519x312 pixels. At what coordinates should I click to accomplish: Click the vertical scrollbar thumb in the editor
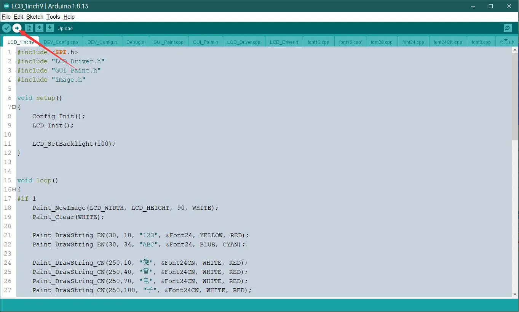(x=515, y=96)
